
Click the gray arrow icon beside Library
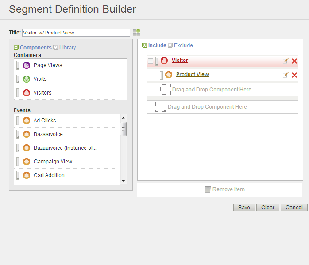56,48
